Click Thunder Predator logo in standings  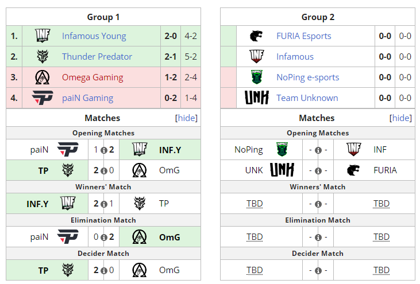click(x=43, y=57)
